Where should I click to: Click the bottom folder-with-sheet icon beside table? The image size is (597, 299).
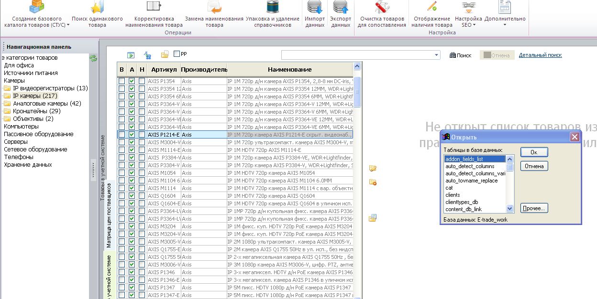pyautogui.click(x=373, y=218)
